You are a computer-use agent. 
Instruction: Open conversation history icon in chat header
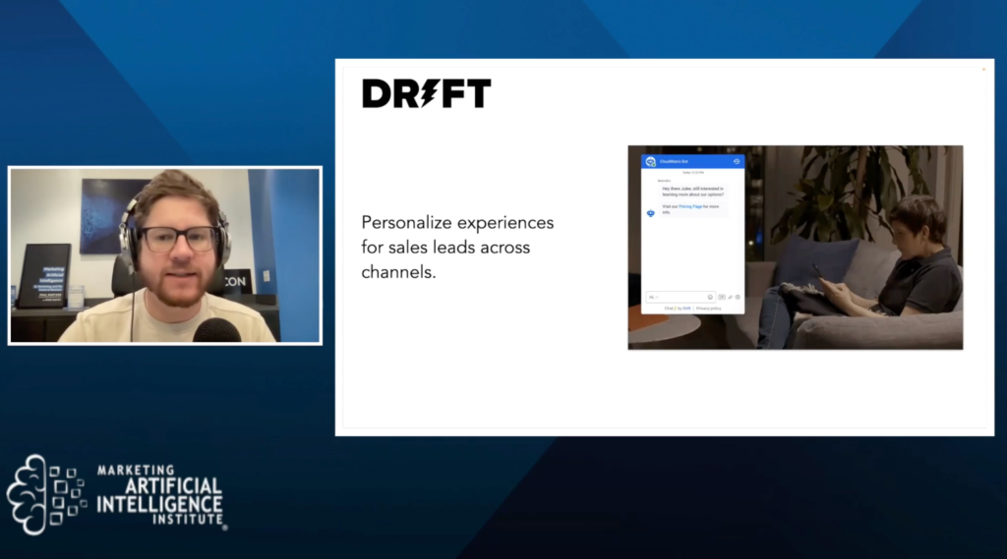(737, 161)
